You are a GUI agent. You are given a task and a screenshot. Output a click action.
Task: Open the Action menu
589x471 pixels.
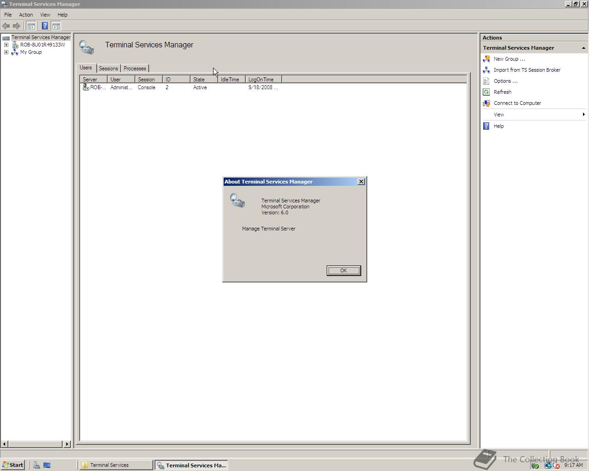(26, 15)
